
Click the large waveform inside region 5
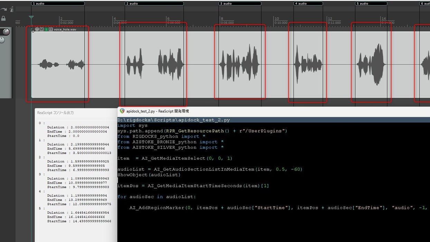[x=371, y=64]
